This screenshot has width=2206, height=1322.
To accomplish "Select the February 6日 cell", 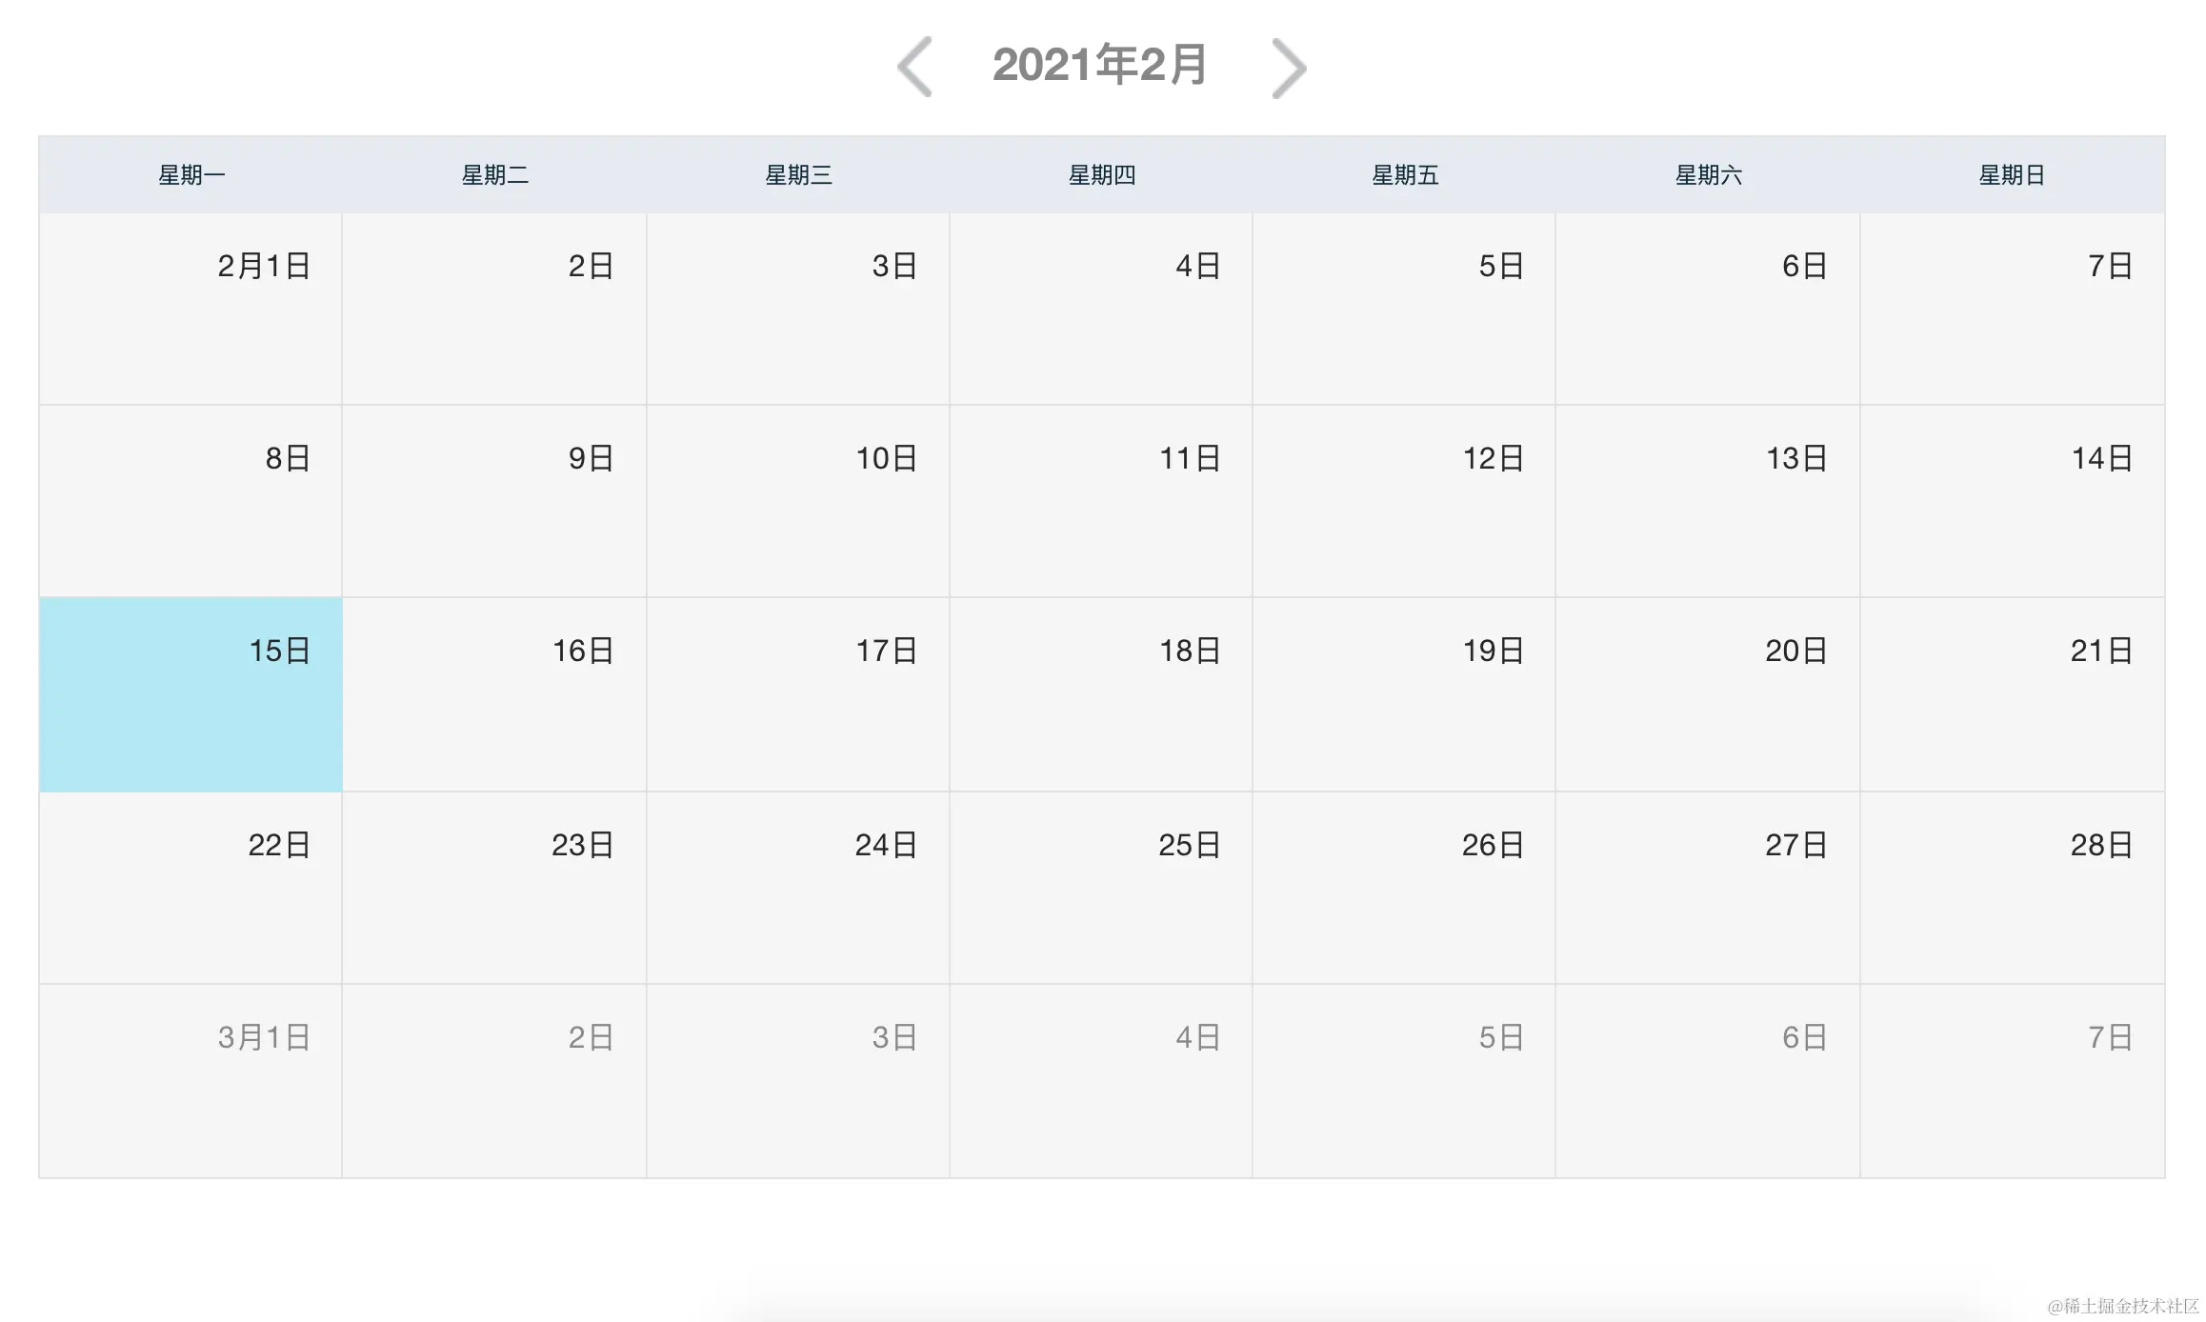I will 1708,309.
